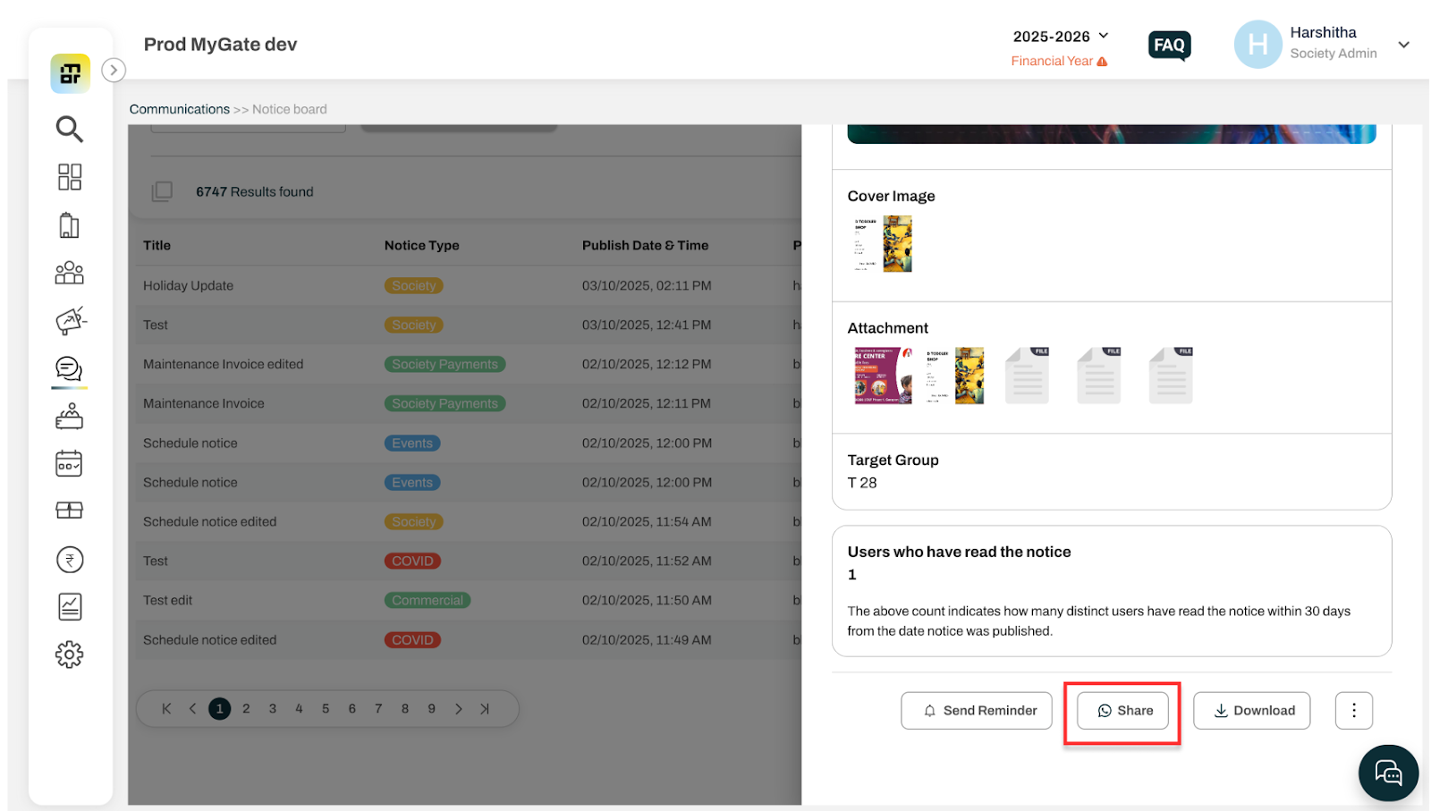This screenshot has height=811, width=1431.
Task: Click the FAQ icon
Action: [x=1169, y=45]
